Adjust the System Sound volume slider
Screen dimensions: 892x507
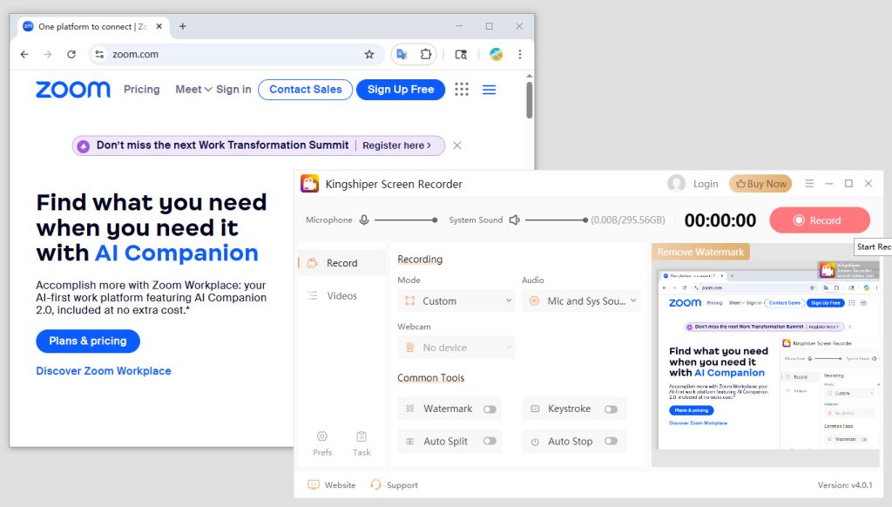(x=557, y=220)
